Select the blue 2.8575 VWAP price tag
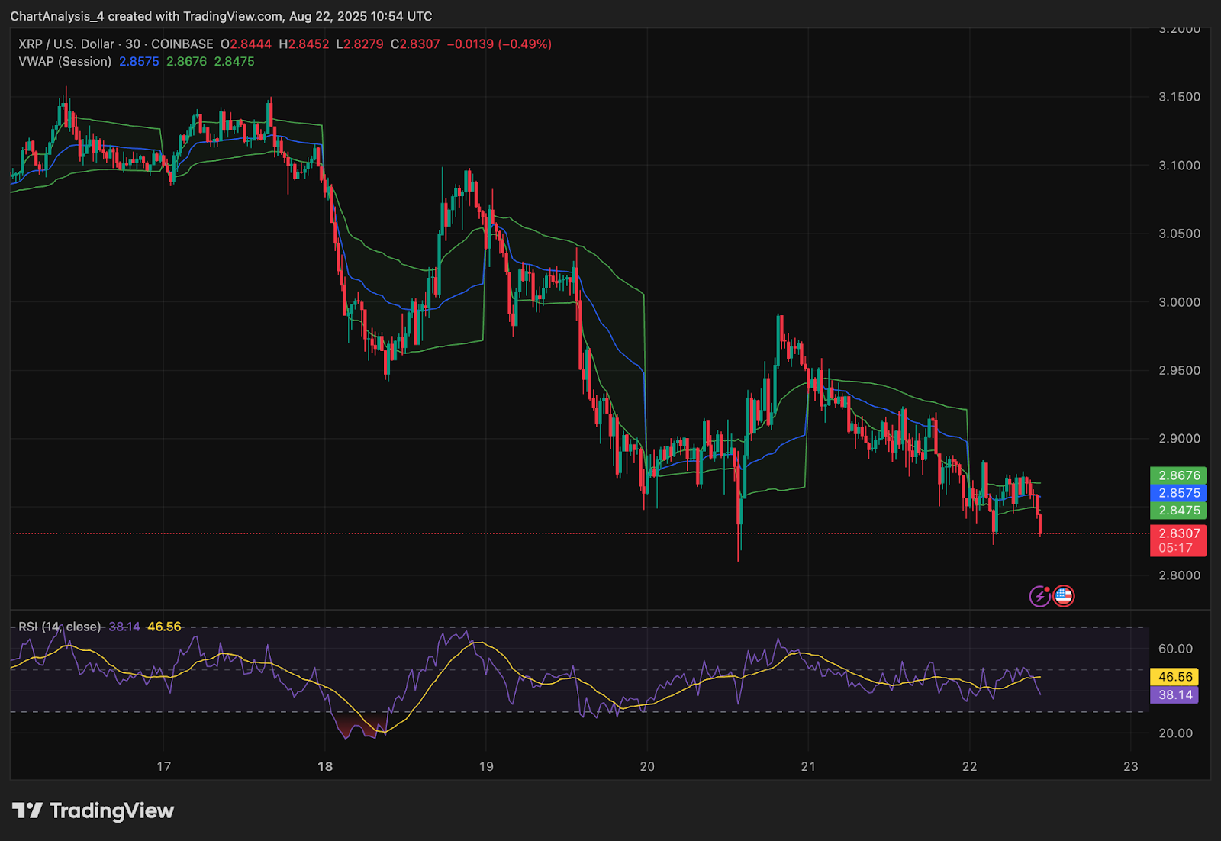This screenshot has height=841, width=1221. 1178,493
